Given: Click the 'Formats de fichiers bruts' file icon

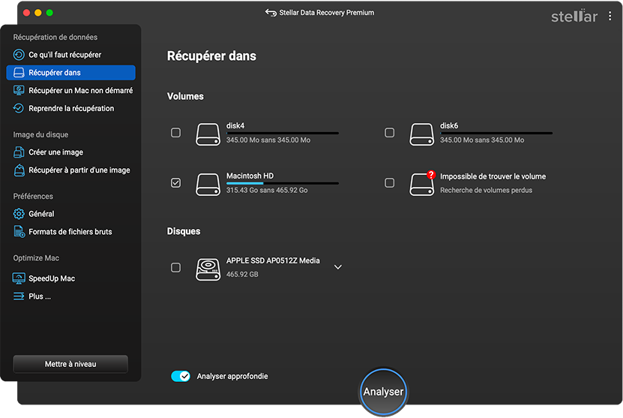Looking at the screenshot, I should 19,231.
